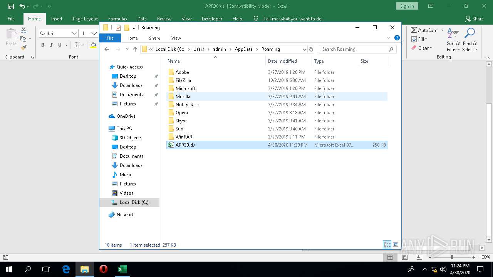Click the AutoSum sigma icon
Screen dimensions: 493x277
point(414,30)
